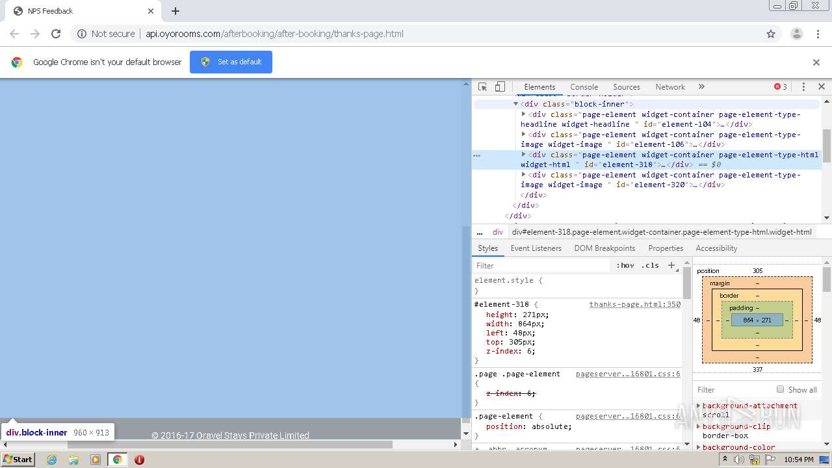Viewport: 832px width, 468px height.
Task: Expand the background-attachment computed property
Action: [699, 406]
